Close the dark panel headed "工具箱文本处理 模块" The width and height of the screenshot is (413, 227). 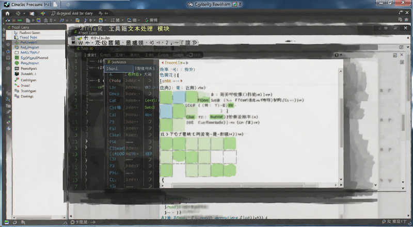[405, 28]
